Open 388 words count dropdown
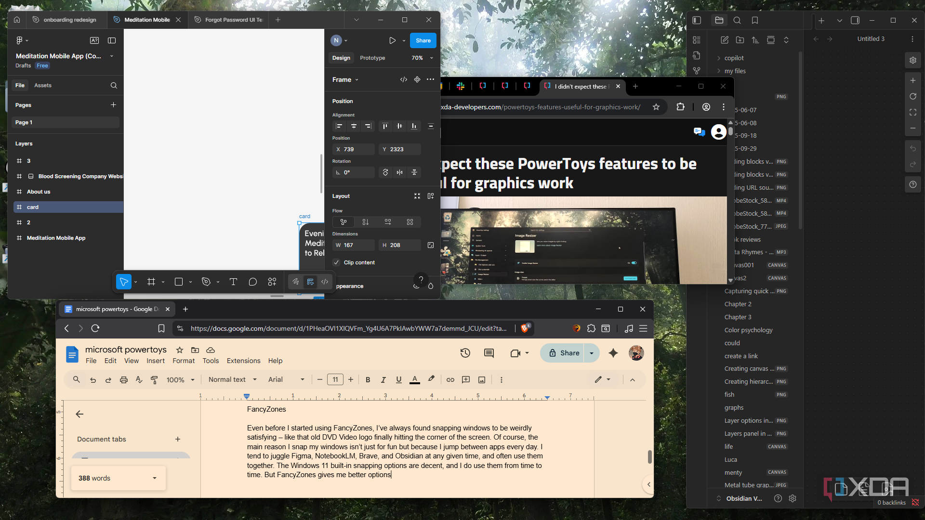Viewport: 925px width, 520px height. [x=118, y=478]
